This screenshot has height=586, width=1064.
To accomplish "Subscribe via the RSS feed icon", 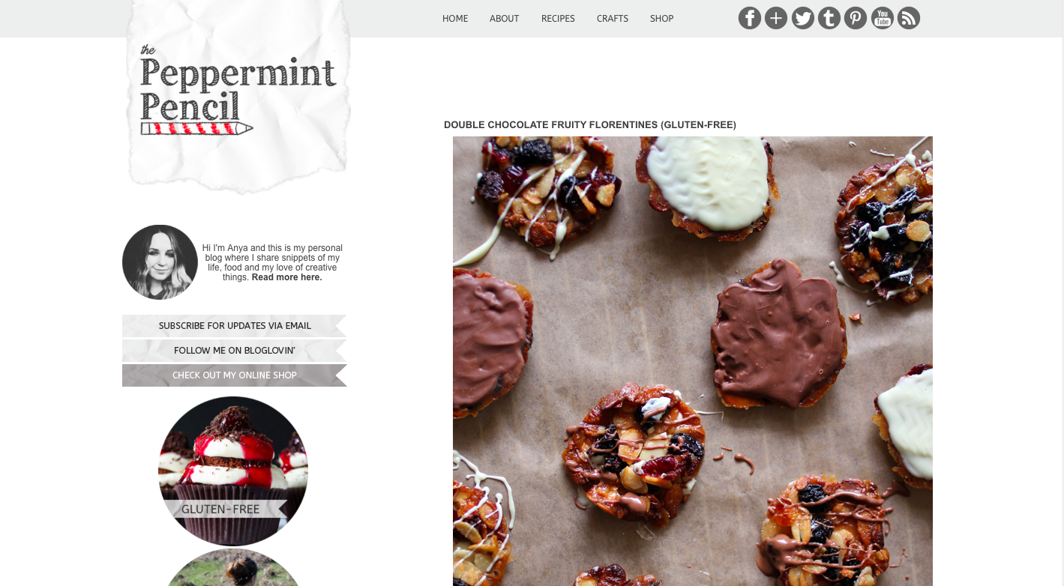I will click(909, 18).
